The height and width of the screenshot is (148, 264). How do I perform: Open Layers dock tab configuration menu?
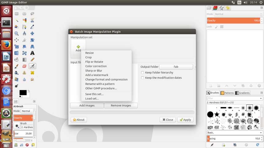[262, 8]
